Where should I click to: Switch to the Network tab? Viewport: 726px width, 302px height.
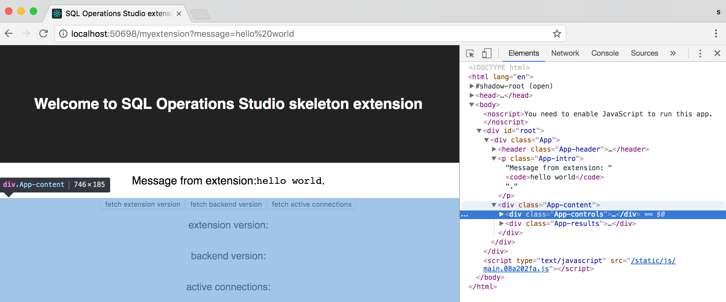[565, 53]
